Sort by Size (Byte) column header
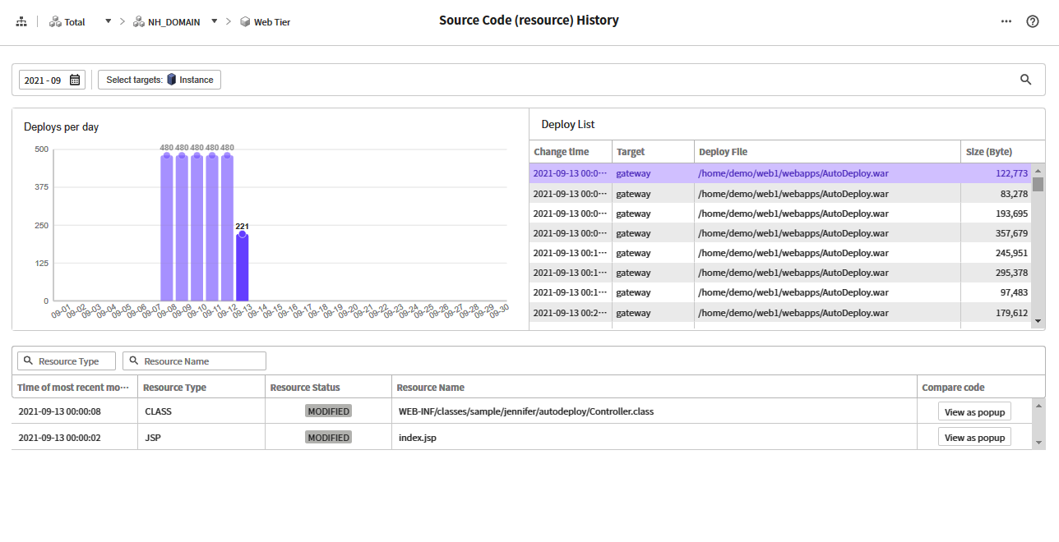The image size is (1059, 542). point(990,152)
